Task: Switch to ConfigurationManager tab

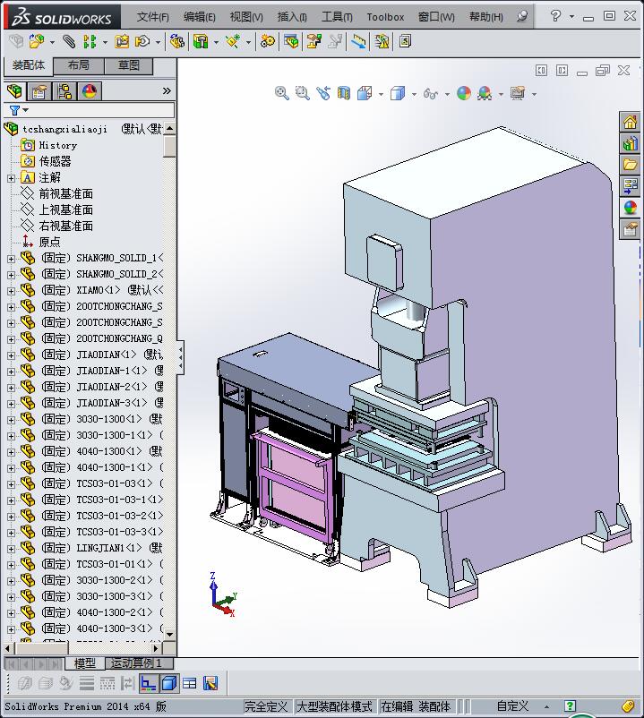Action: click(x=64, y=91)
